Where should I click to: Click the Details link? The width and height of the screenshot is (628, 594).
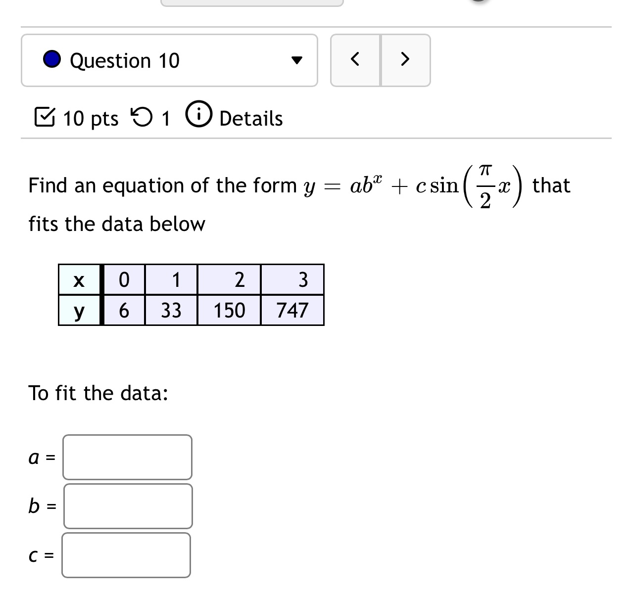[250, 118]
